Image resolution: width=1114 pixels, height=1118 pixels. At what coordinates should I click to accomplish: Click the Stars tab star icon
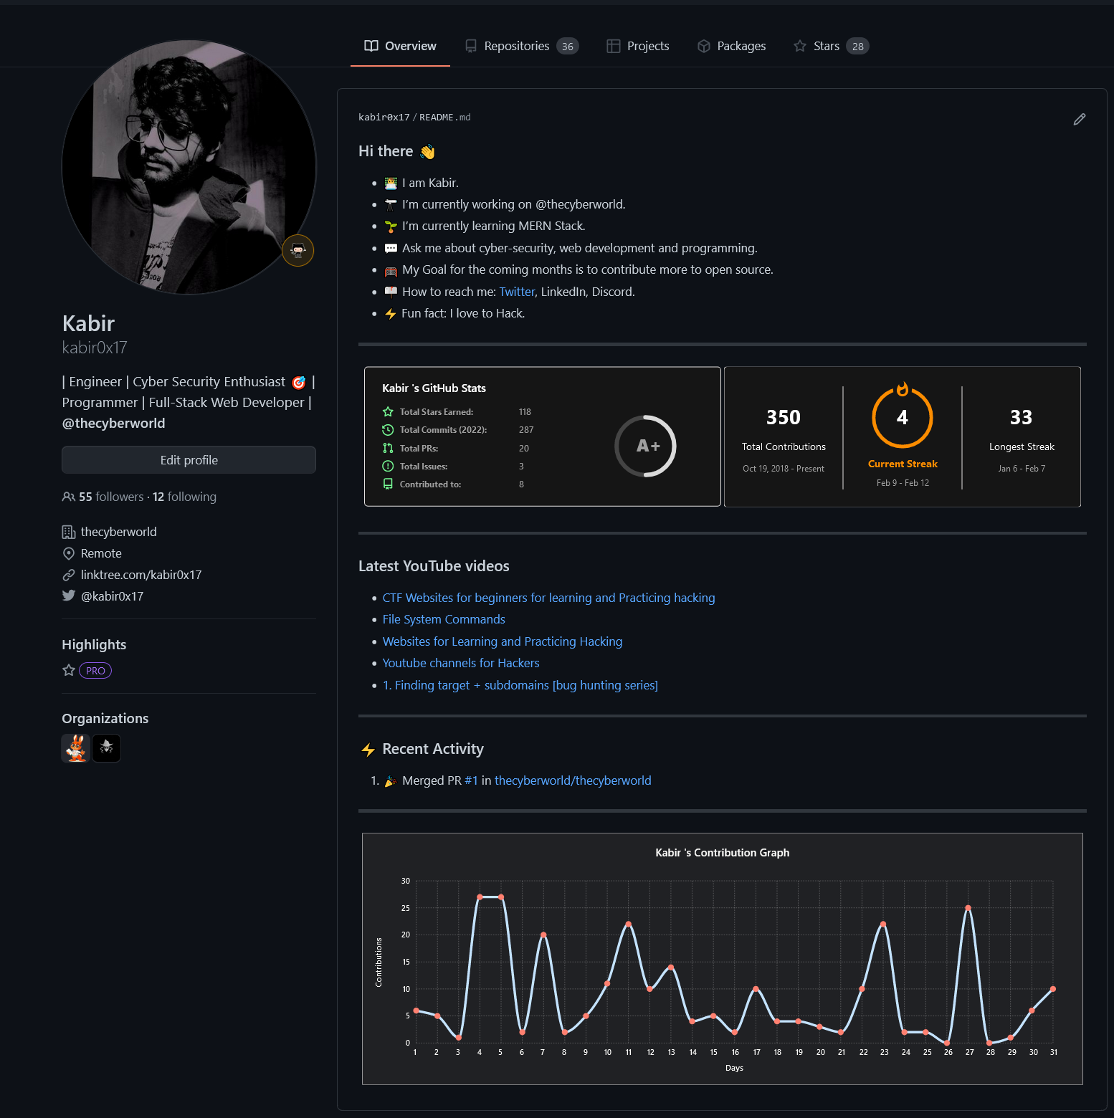800,46
